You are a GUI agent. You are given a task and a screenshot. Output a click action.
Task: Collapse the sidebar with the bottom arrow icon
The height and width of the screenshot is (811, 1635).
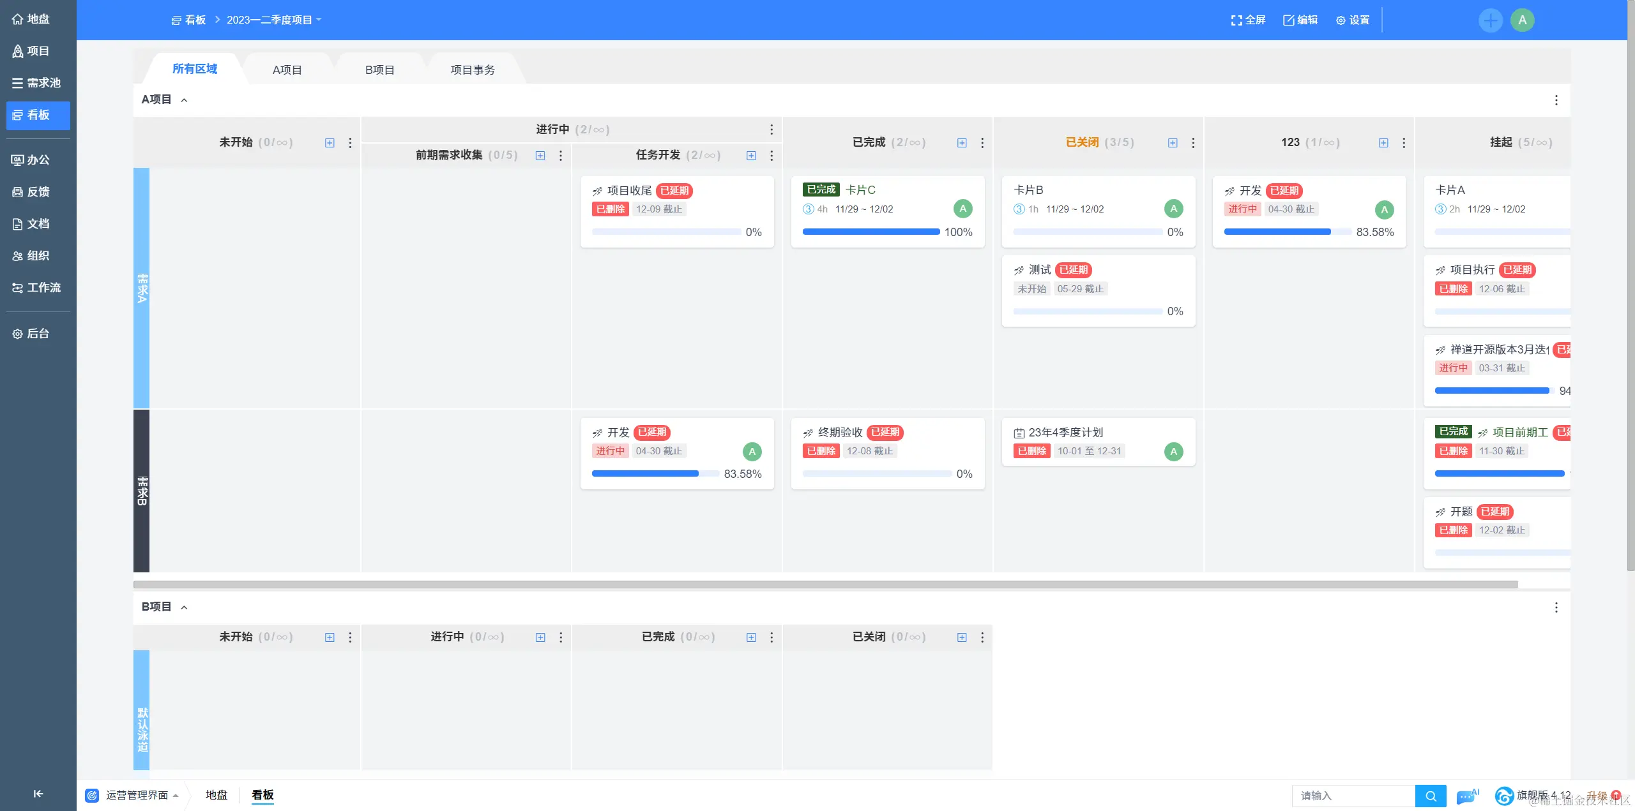[38, 793]
